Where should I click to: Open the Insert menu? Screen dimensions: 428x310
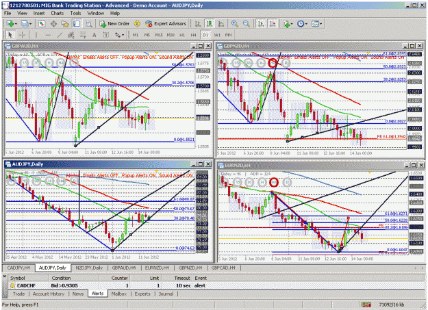[39, 13]
